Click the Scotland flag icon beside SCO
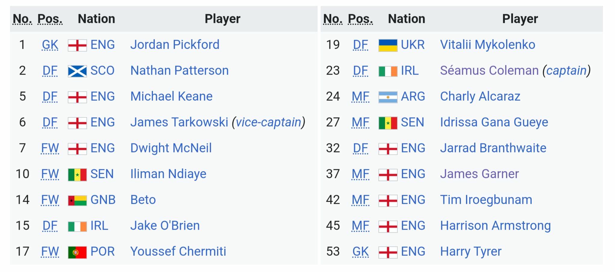615x272 pixels. tap(77, 71)
